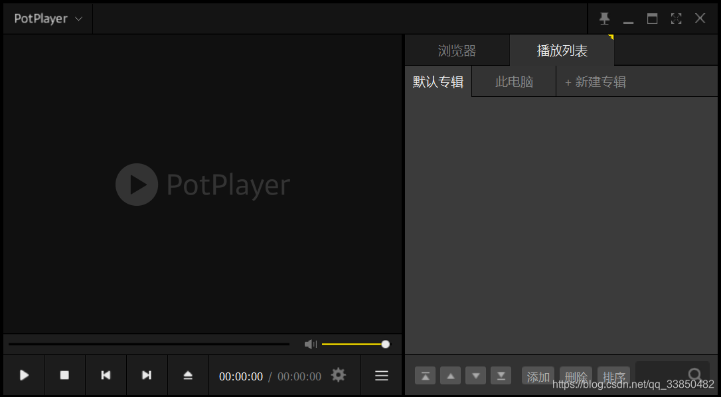Open the PotPlayer main menu dropdown
Viewport: 721px width, 397px height.
(48, 19)
